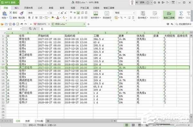Toggle right text alignment
Viewport: 193px width, 127px height.
(x=78, y=18)
